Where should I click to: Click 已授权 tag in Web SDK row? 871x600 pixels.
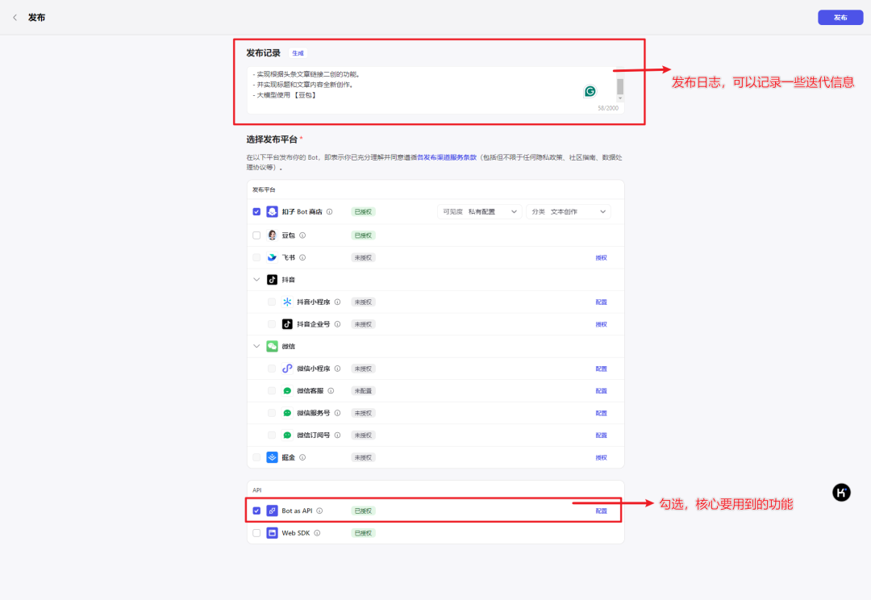363,533
